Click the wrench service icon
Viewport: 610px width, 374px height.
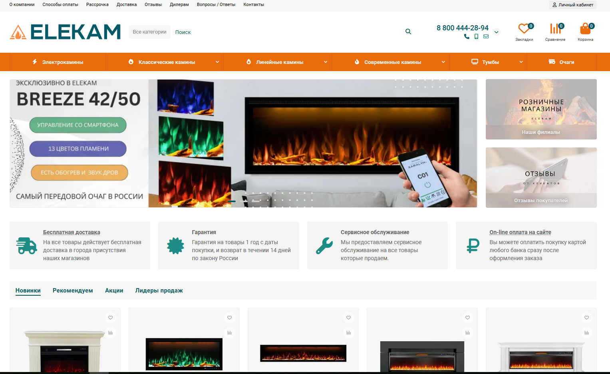tap(324, 246)
